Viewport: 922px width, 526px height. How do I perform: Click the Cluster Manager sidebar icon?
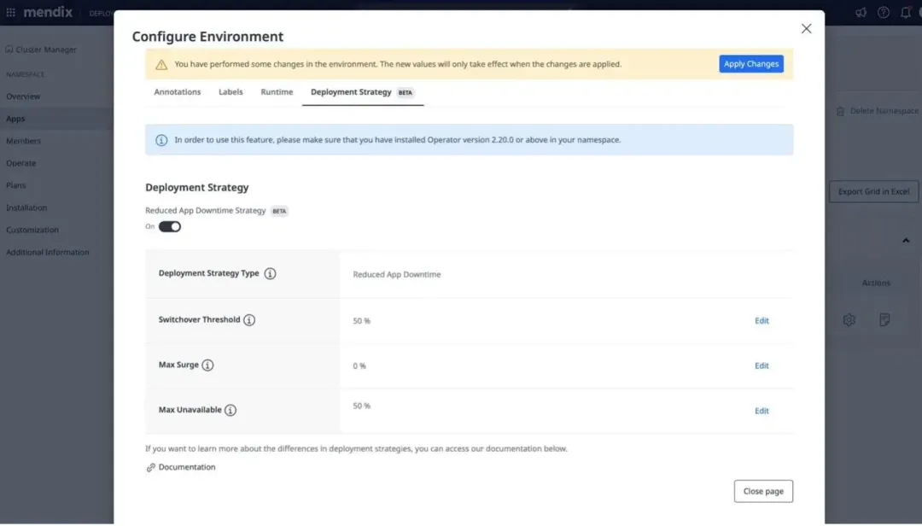point(9,50)
